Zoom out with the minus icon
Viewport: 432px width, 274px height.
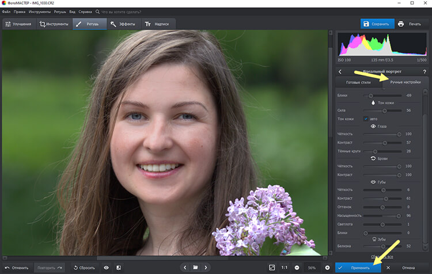(297, 268)
